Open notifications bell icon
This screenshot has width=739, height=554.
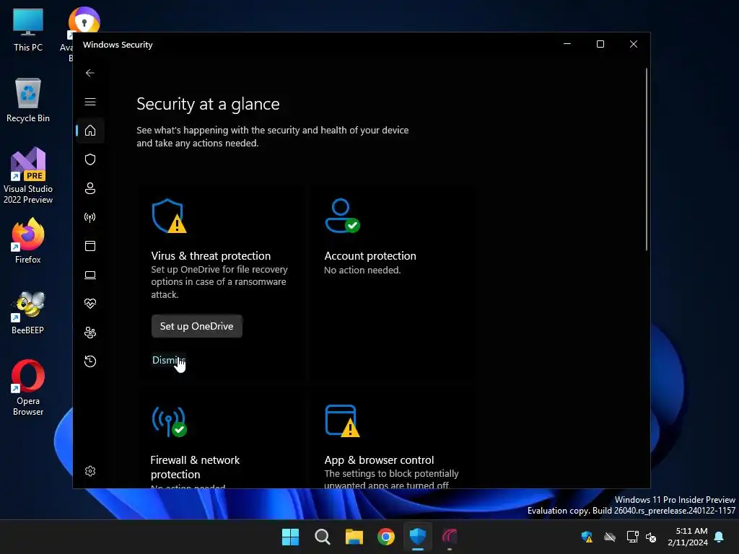point(720,537)
